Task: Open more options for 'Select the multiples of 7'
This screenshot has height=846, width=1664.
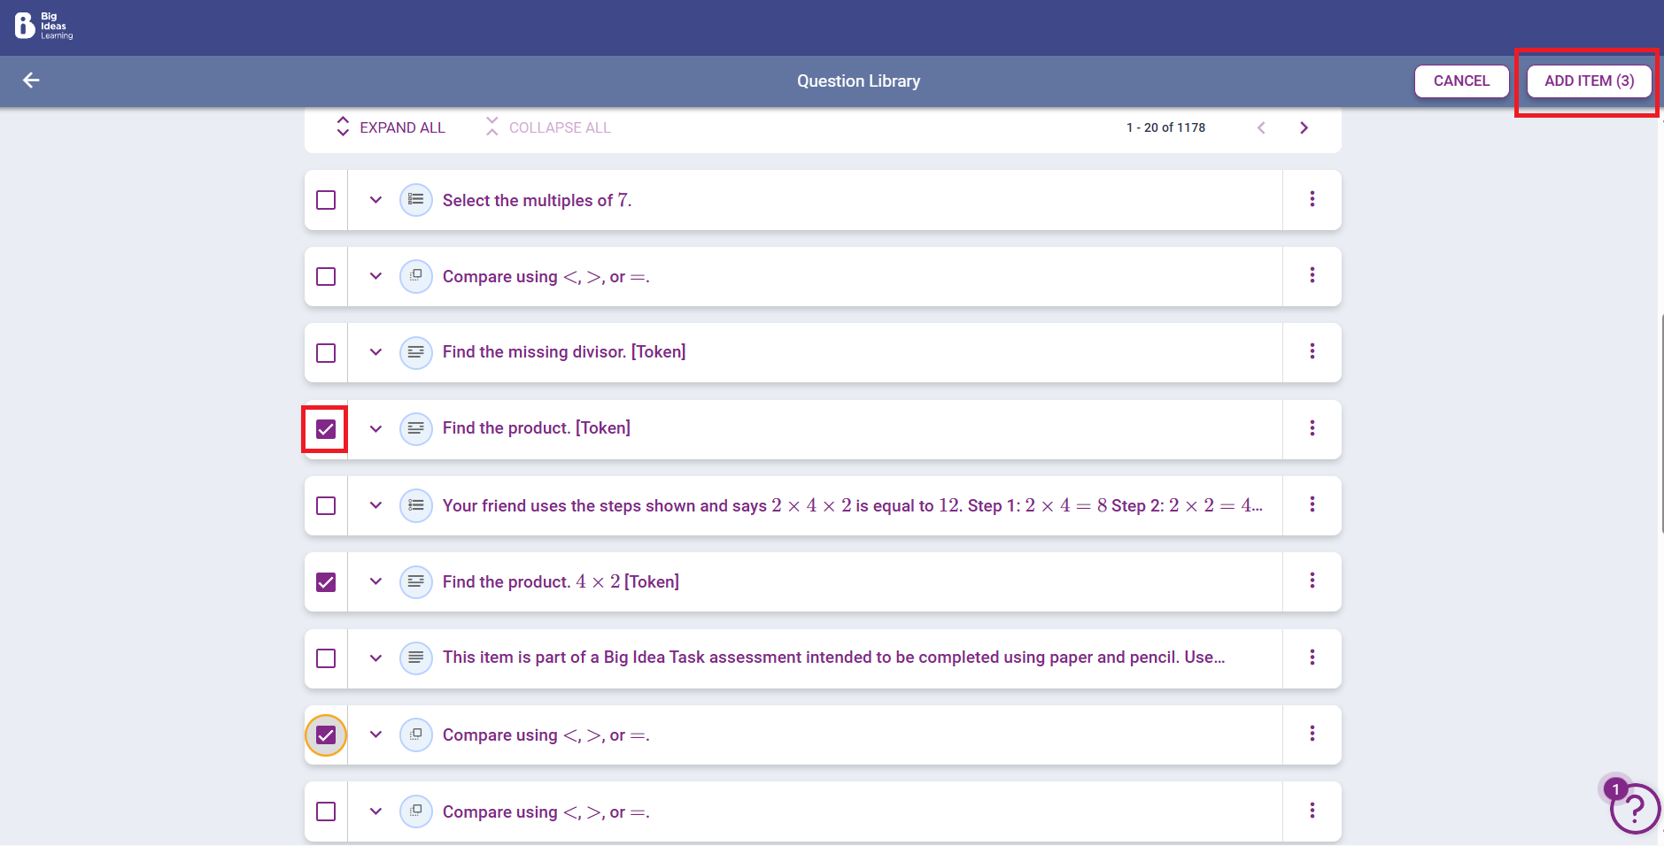Action: coord(1312,199)
